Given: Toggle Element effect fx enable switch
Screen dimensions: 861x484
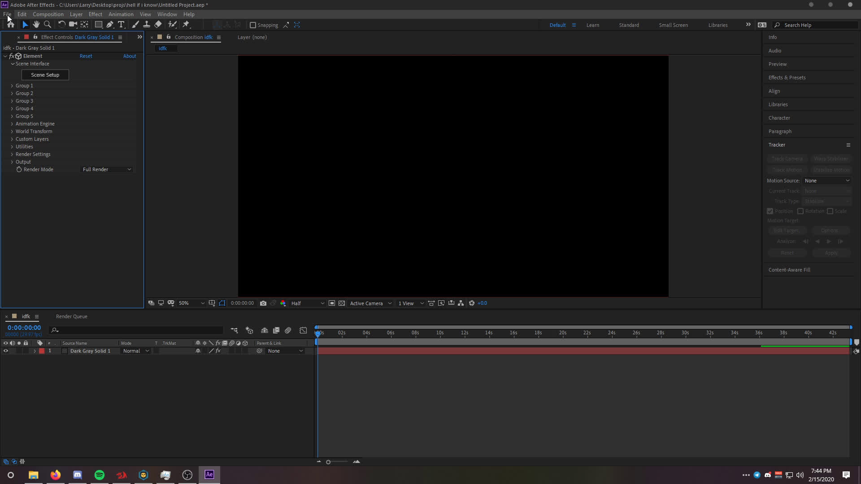Looking at the screenshot, I should (x=12, y=56).
